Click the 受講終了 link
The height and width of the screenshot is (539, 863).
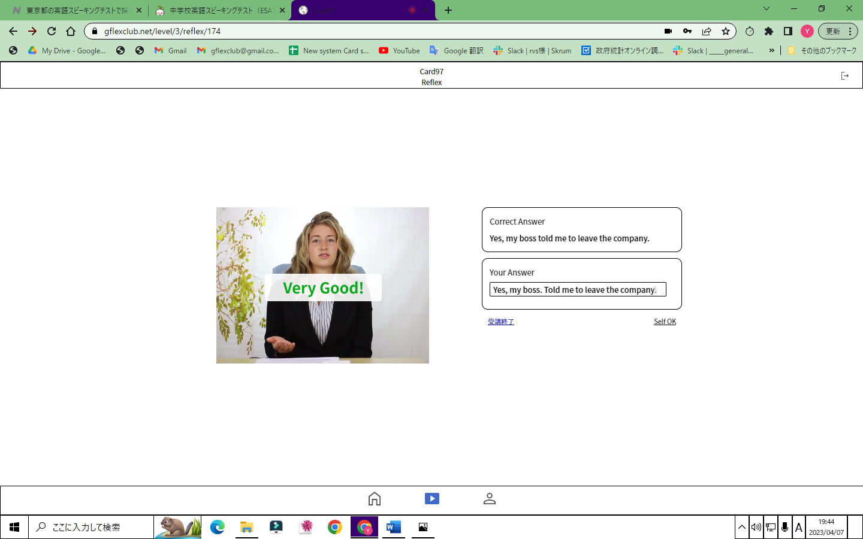501,322
